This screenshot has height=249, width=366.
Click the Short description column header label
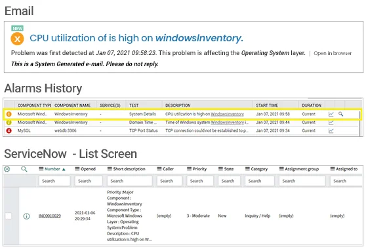(x=129, y=169)
